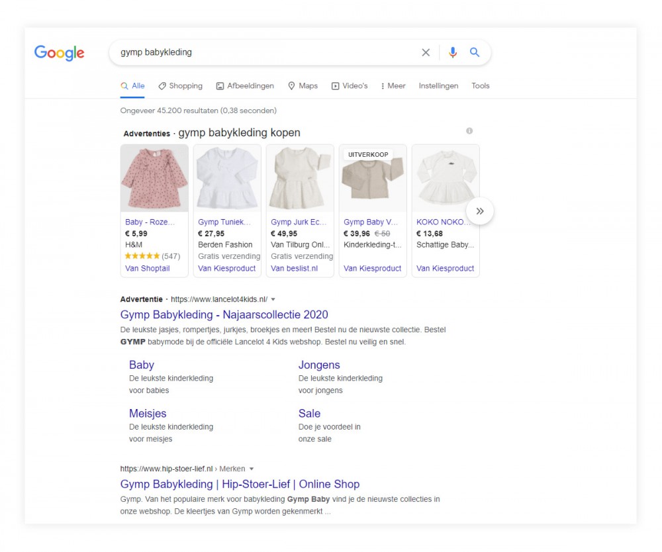Click the hip-stoer-lief.nl URL breadcrumb
662x552 pixels.
coord(183,469)
